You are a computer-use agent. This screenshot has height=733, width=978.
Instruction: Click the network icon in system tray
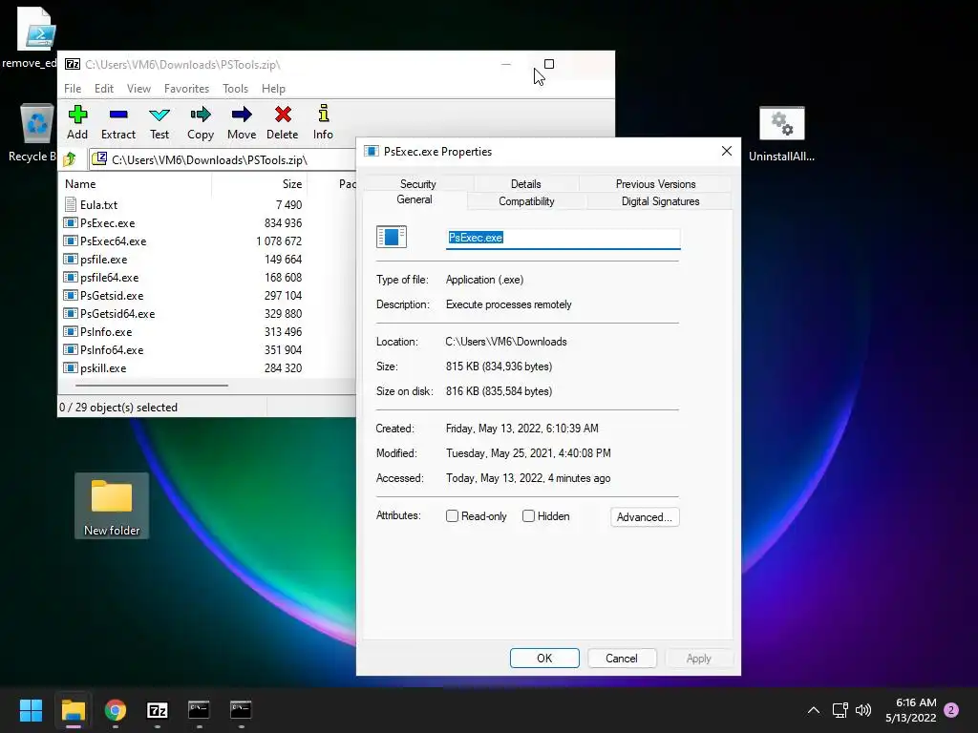click(x=840, y=710)
